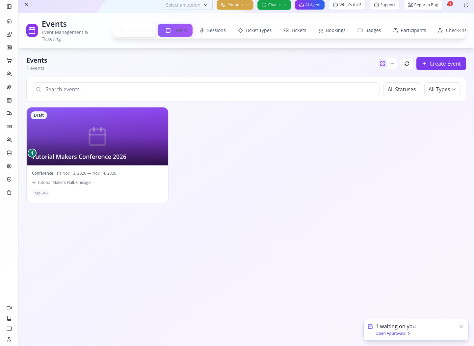Screen dimensions: 474x346
Task: Follow the Open Approvals link
Action: [x=393, y=333]
